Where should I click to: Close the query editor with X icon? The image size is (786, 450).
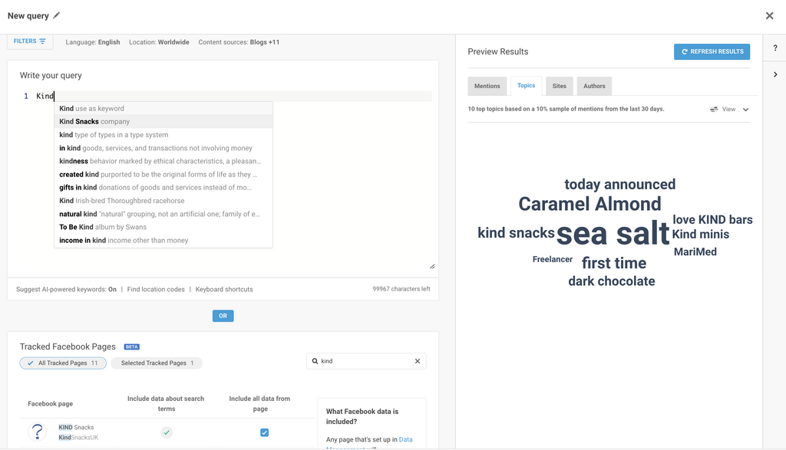click(x=769, y=15)
